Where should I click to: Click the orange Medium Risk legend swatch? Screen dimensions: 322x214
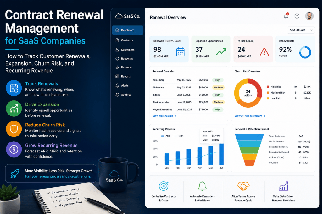268,93
